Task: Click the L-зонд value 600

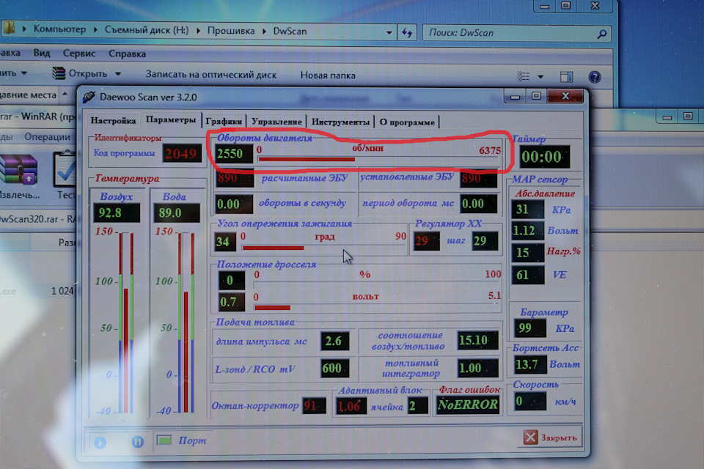Action: (x=334, y=369)
